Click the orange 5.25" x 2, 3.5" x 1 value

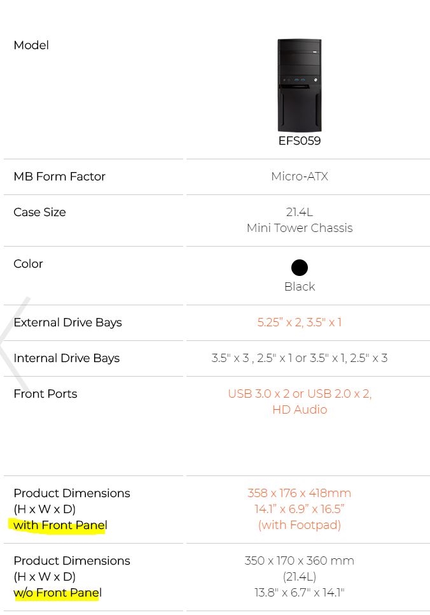pos(300,322)
